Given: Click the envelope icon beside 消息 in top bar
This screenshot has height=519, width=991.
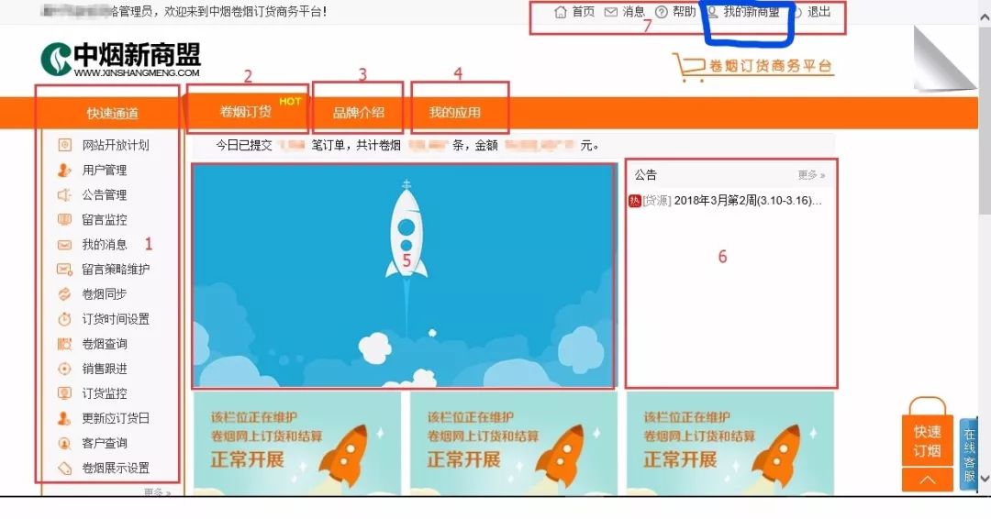Looking at the screenshot, I should [610, 12].
